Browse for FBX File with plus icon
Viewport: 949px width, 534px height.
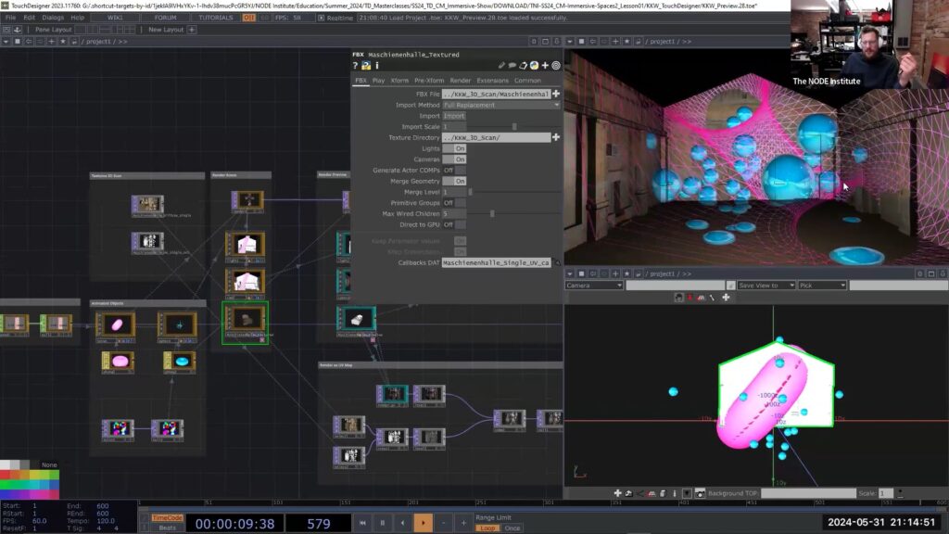tap(556, 94)
